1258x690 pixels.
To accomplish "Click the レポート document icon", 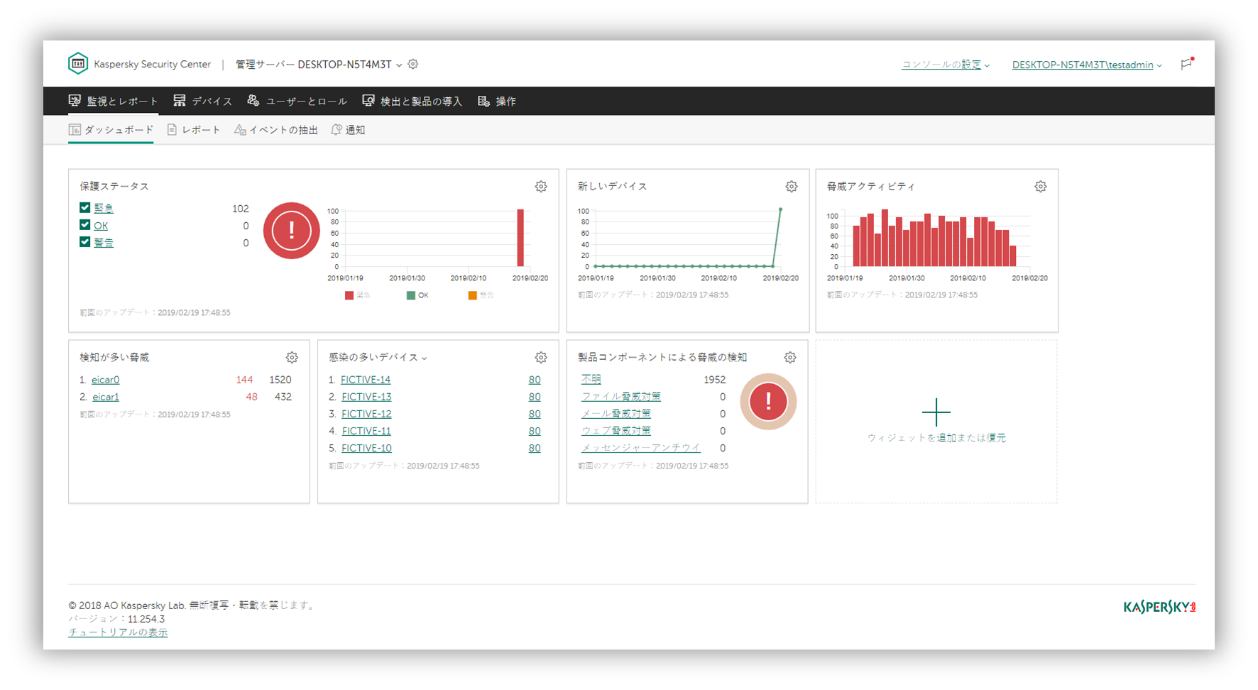I will pos(172,130).
